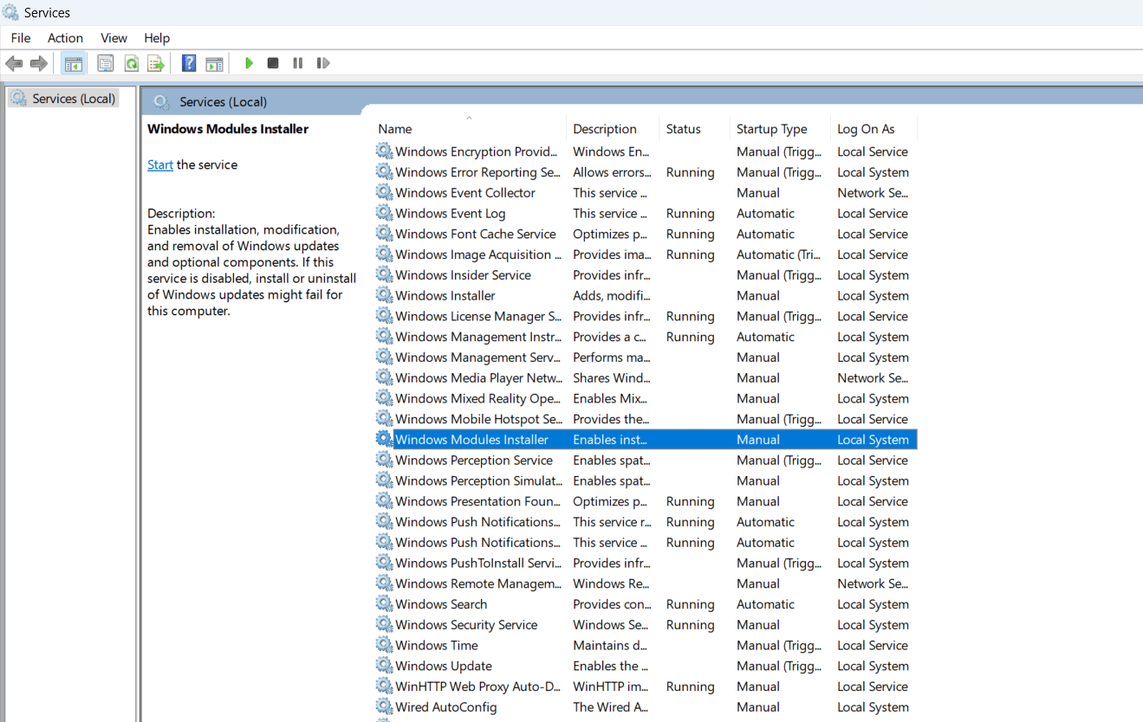
Task: Restart the service via toolbar icon
Action: (323, 63)
